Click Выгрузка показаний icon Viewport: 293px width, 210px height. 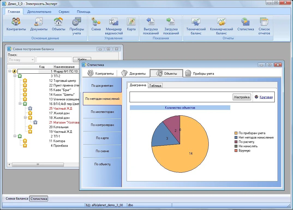(151, 26)
